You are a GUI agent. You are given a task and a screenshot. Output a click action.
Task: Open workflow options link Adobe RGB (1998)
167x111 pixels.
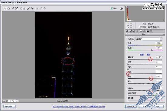tap(79, 106)
